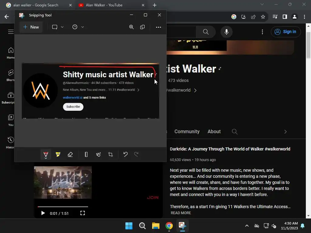Open Windows Start menu
The image size is (311, 233).
tap(129, 226)
